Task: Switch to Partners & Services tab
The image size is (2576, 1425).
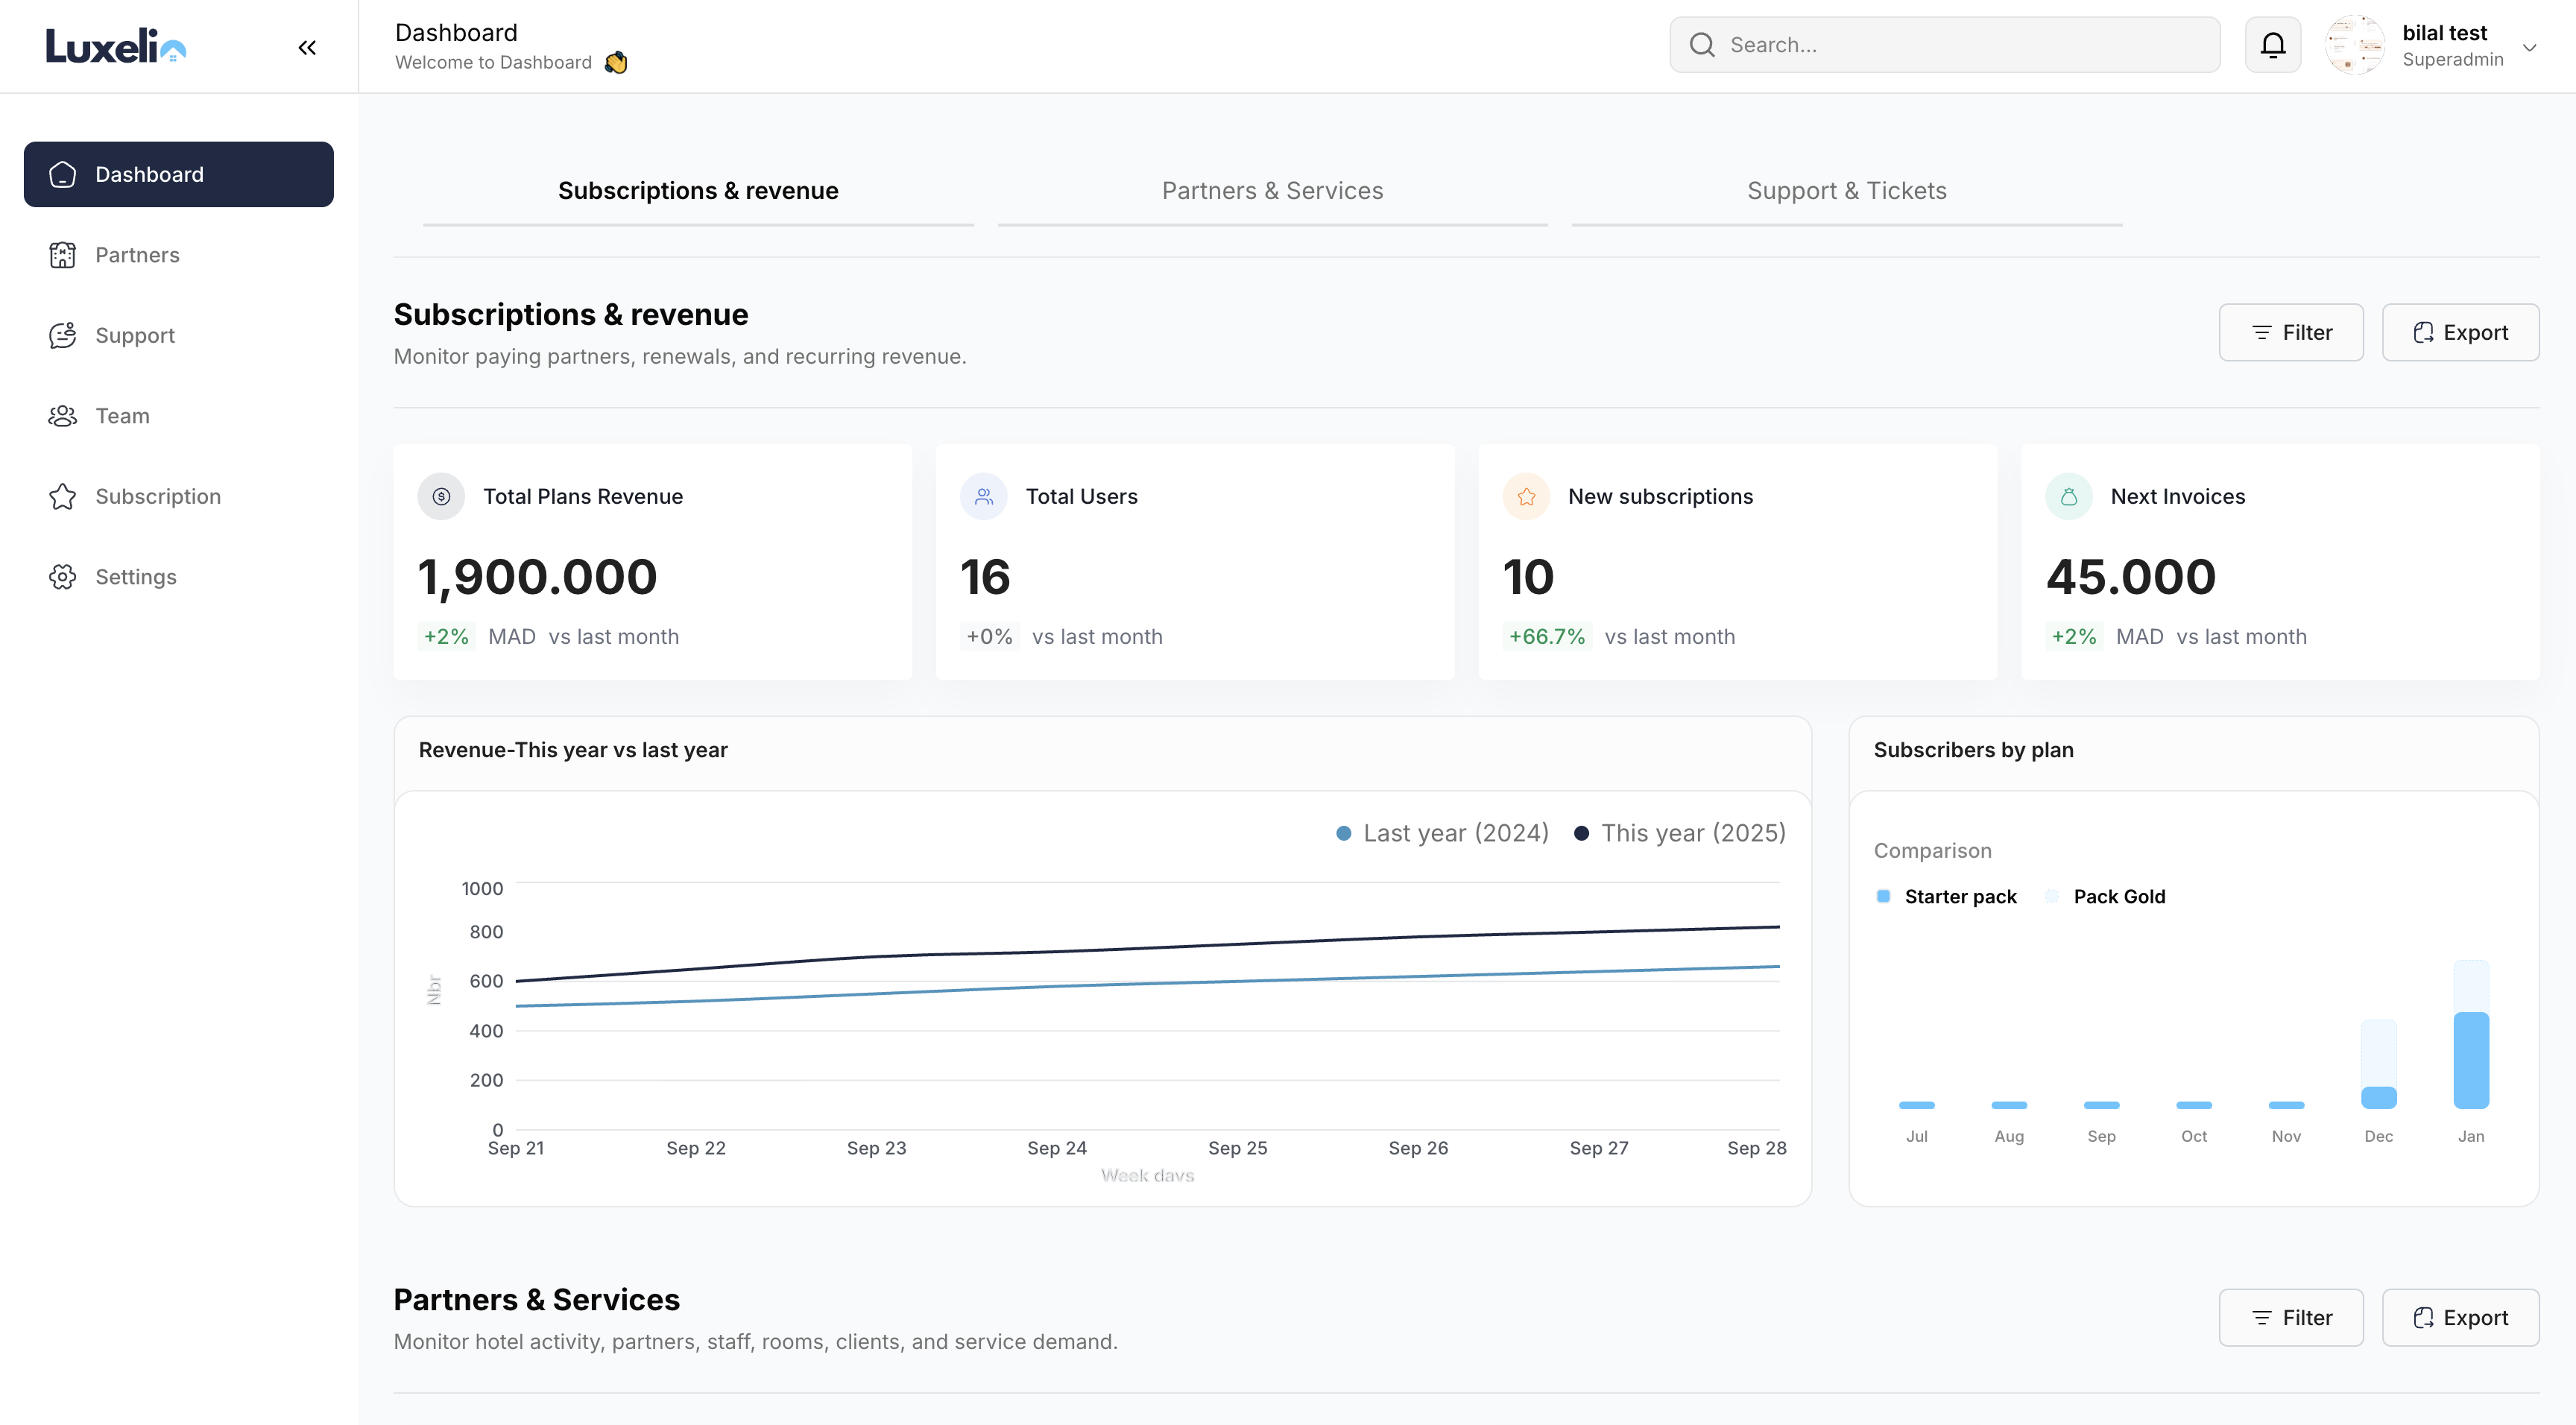Action: click(x=1272, y=191)
